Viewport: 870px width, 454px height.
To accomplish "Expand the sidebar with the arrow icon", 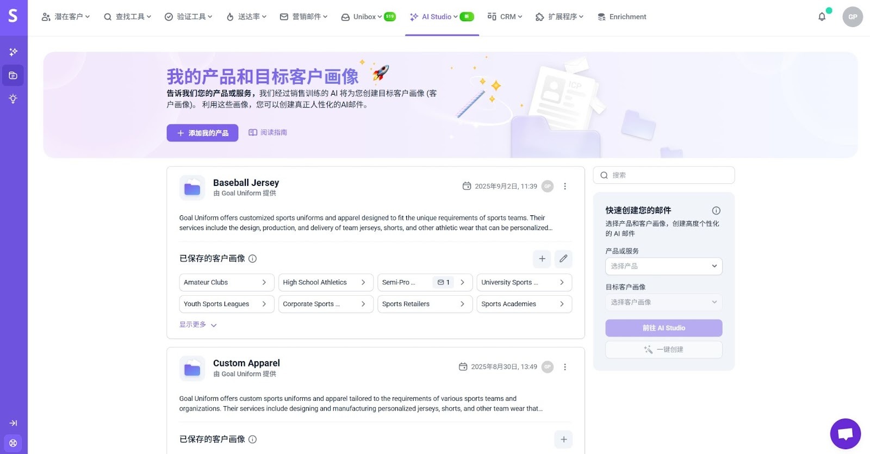I will 13,423.
